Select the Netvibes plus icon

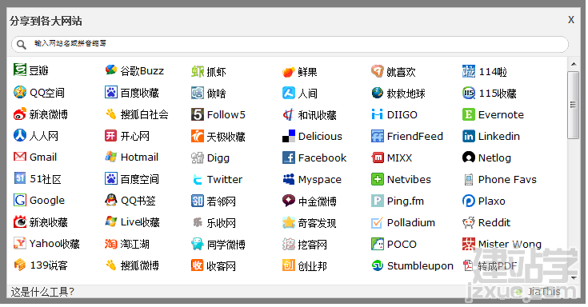pyautogui.click(x=377, y=180)
